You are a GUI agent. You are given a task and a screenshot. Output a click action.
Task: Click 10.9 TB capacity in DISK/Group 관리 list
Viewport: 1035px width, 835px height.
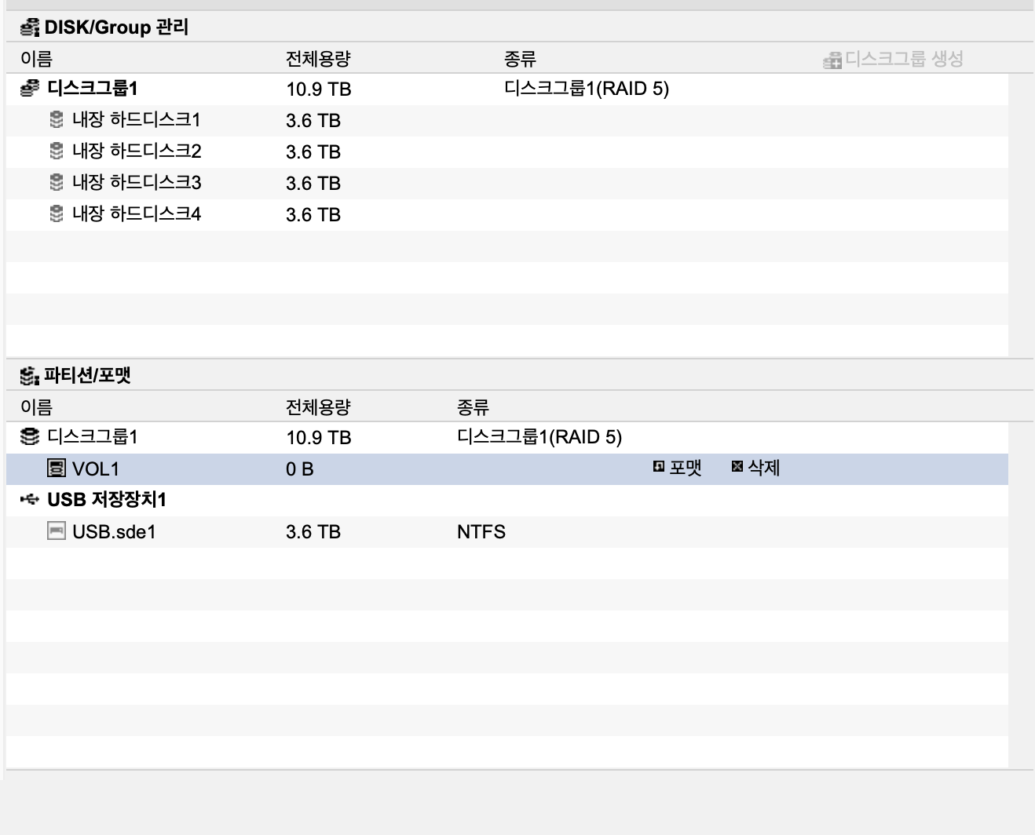click(x=319, y=89)
